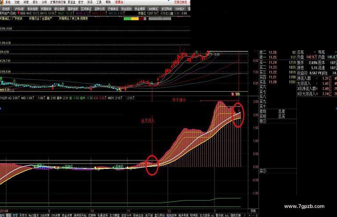The height and width of the screenshot is (217, 337).
Task: Open the 帮助 menu
Action: 108,2
